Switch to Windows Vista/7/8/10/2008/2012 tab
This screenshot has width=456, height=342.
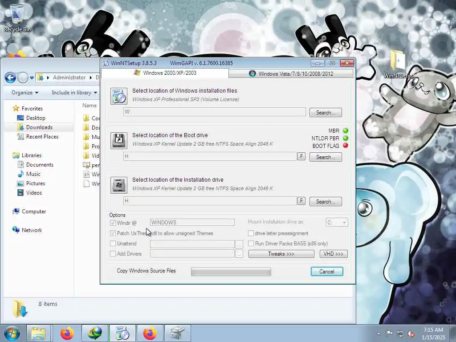click(x=291, y=73)
